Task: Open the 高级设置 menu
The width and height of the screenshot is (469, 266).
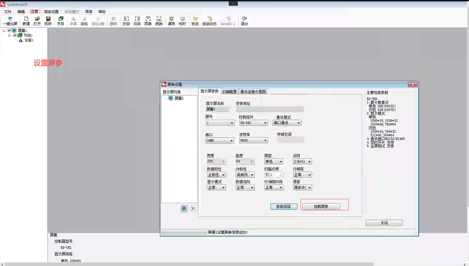Action: click(51, 12)
